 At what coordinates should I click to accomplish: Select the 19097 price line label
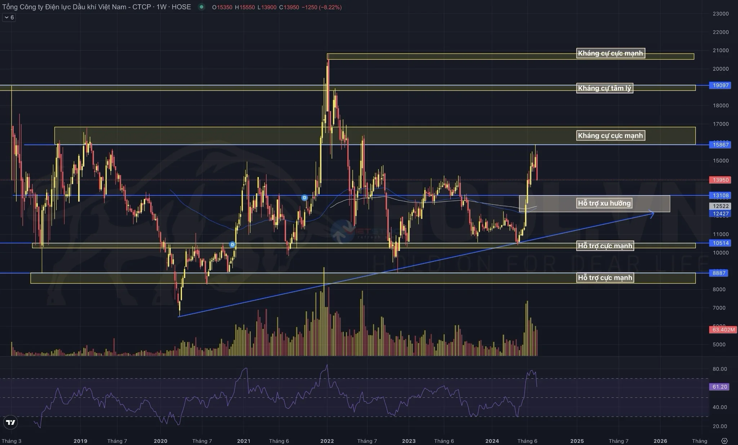720,85
